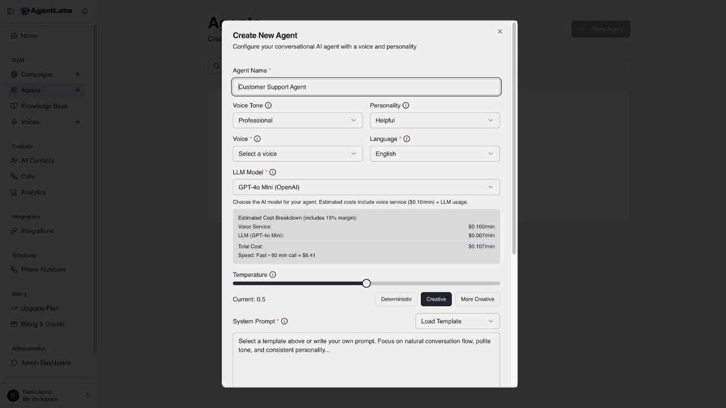
Task: Click the Billing & Credits card icon
Action: click(x=14, y=324)
